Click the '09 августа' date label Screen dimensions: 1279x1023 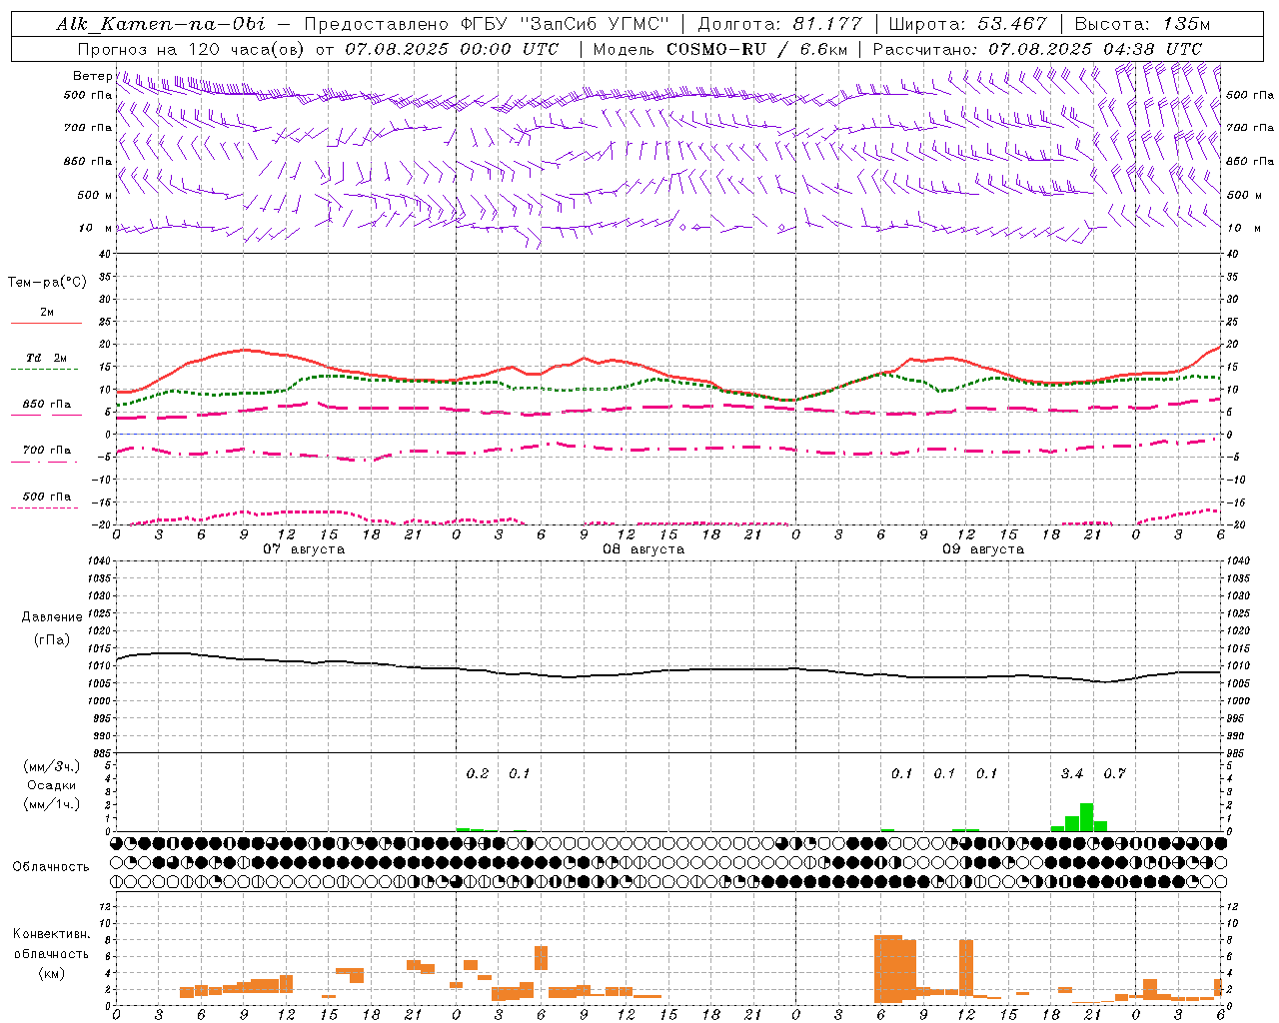tap(982, 549)
